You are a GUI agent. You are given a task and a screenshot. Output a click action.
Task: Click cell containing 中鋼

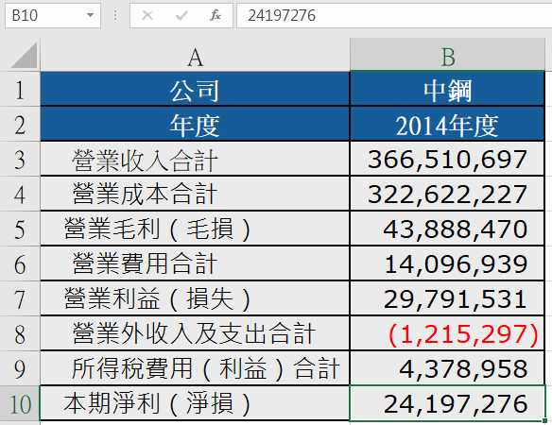click(x=447, y=89)
